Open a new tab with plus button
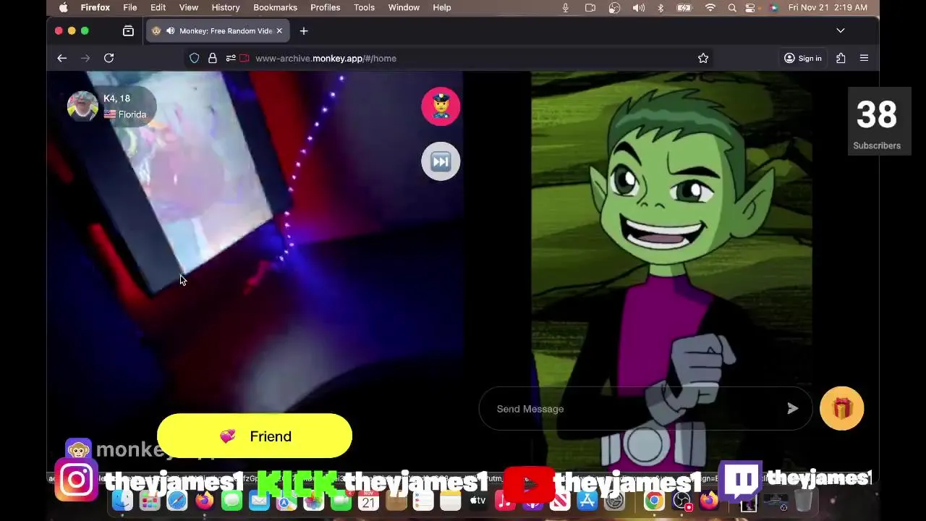This screenshot has width=926, height=521. point(304,31)
